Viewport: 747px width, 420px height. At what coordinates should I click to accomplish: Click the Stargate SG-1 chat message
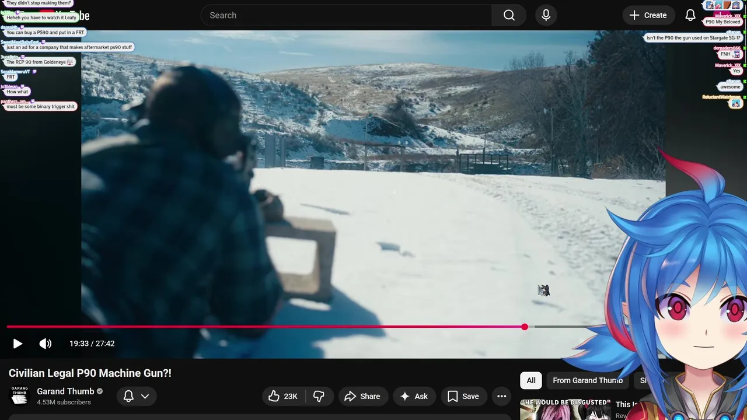693,38
